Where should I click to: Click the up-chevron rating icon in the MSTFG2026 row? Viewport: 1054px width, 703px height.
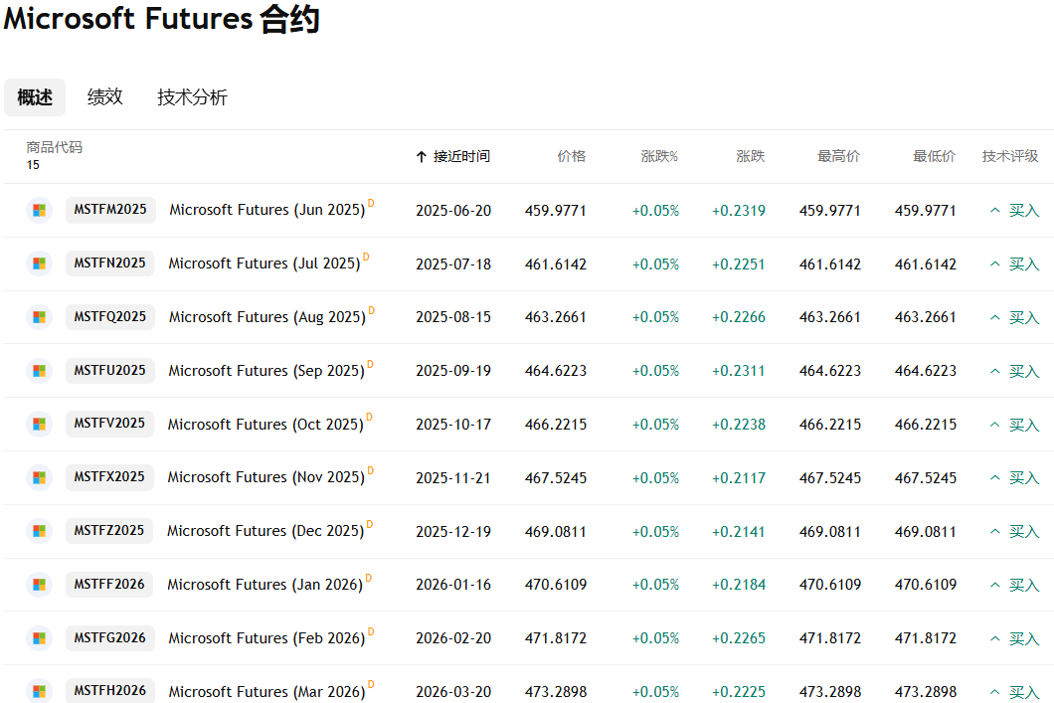click(995, 638)
